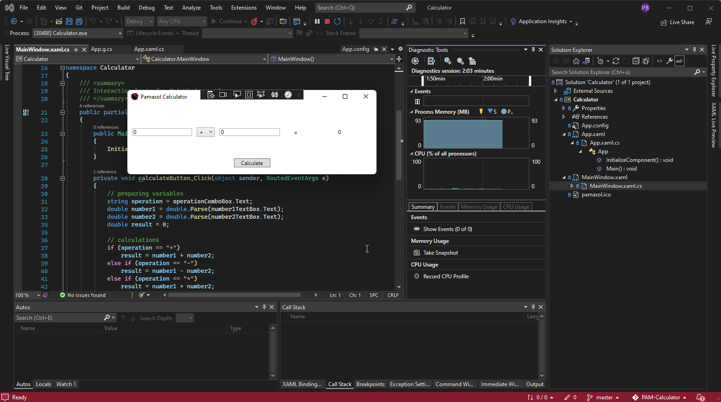Pin the Solution Explorer panel
Screen dimensions: 721x402
tap(694, 50)
